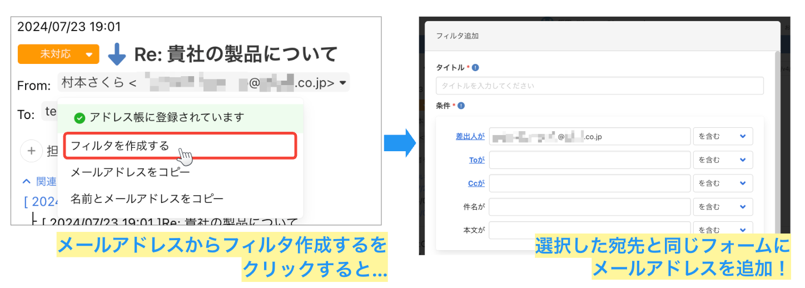Click the green check address book icon

click(x=79, y=118)
